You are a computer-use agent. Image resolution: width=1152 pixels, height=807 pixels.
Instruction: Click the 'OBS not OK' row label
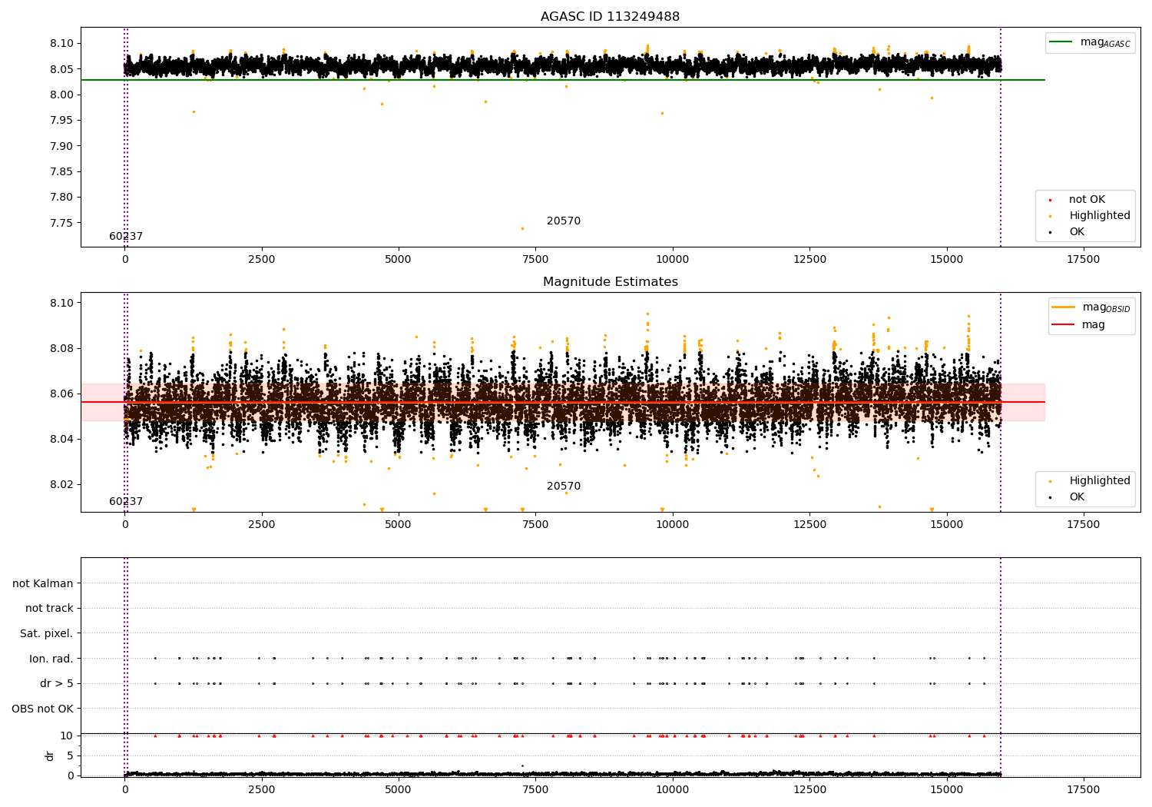click(42, 709)
